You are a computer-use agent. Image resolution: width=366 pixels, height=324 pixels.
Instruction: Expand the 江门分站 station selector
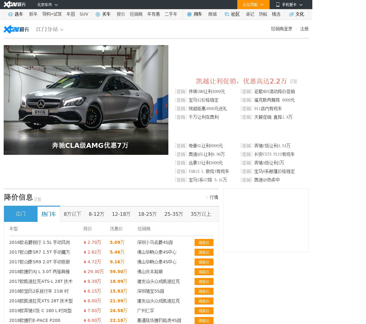[x=50, y=29]
